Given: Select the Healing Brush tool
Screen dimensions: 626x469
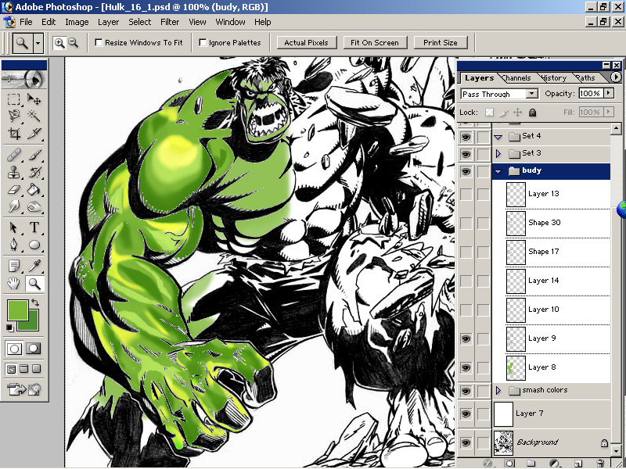Looking at the screenshot, I should coord(14,155).
